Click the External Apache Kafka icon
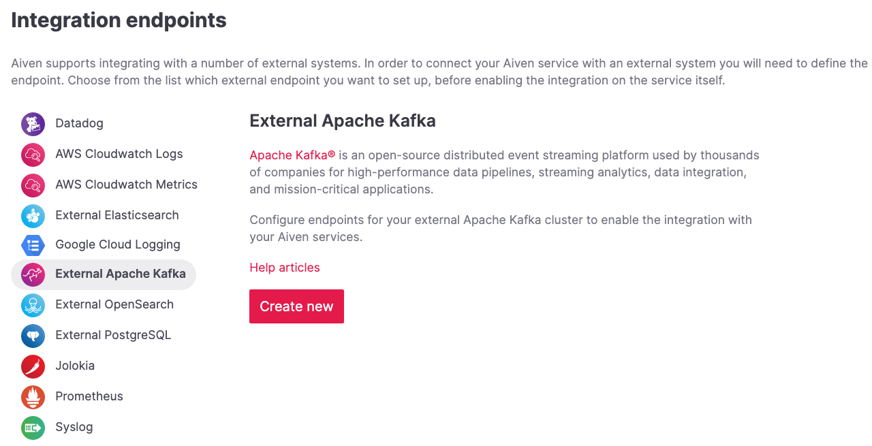The width and height of the screenshot is (872, 446). point(33,274)
